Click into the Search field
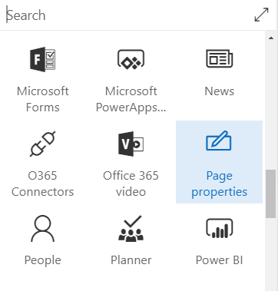Image resolution: width=278 pixels, height=291 pixels. (125, 15)
